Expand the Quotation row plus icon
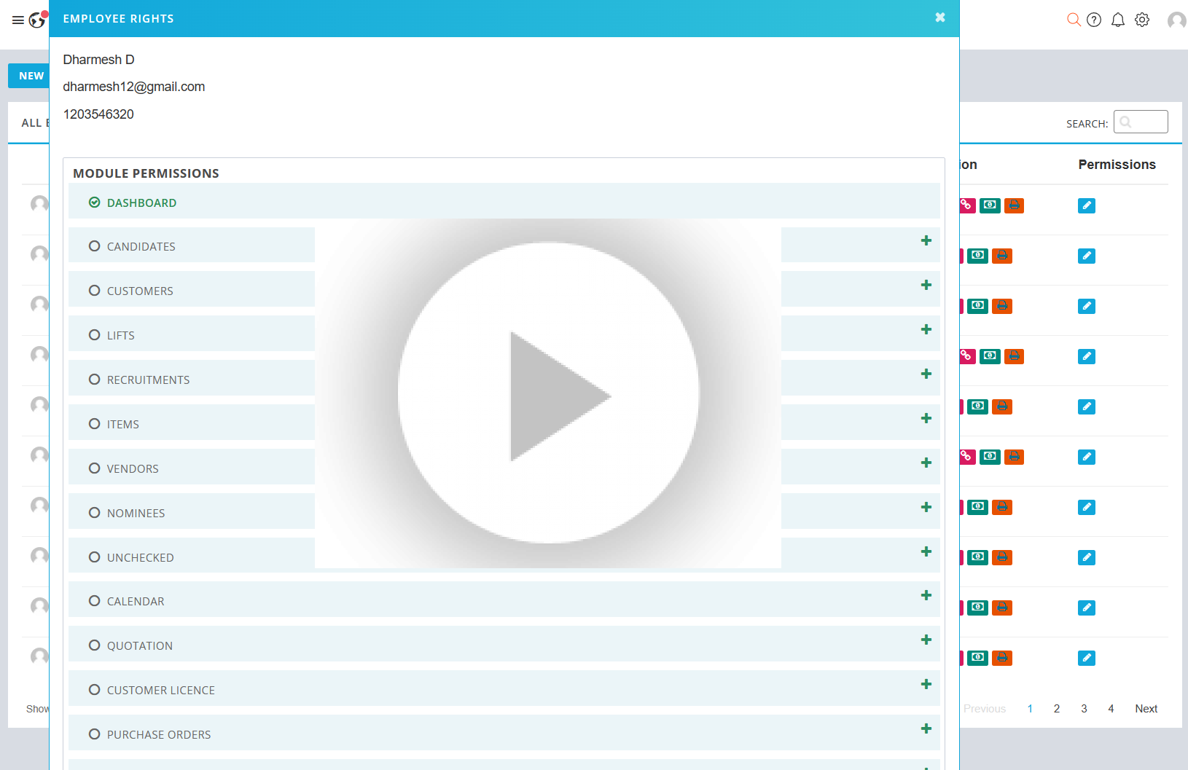Viewport: 1188px width, 770px height. 926,640
